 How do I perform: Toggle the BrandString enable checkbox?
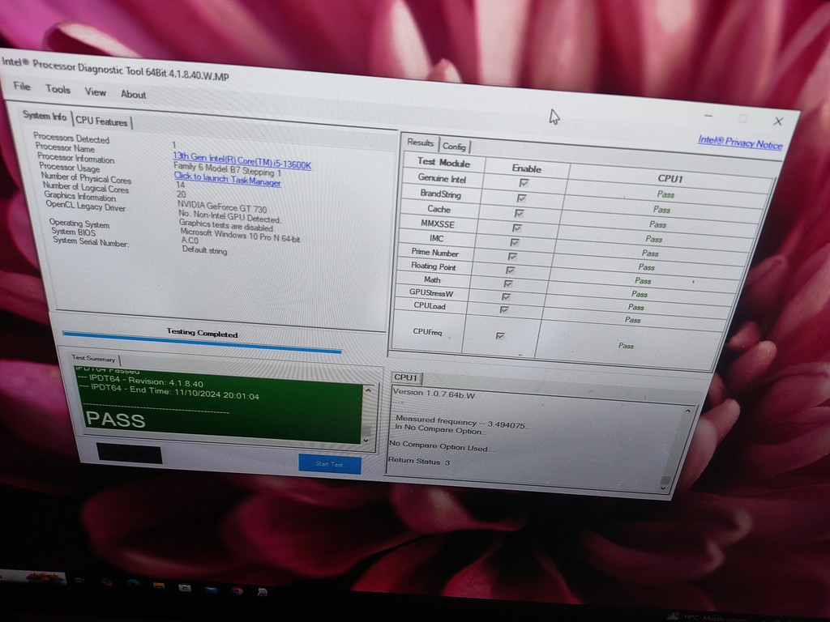tap(521, 198)
